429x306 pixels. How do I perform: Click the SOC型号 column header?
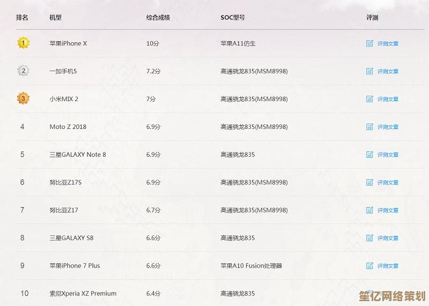click(x=233, y=18)
